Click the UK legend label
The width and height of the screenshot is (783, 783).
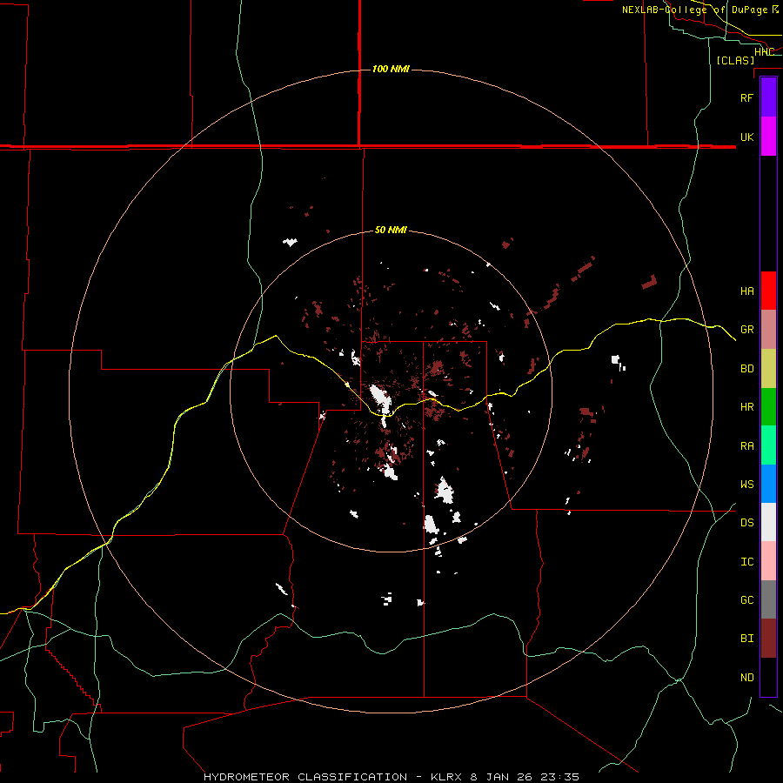coord(746,137)
